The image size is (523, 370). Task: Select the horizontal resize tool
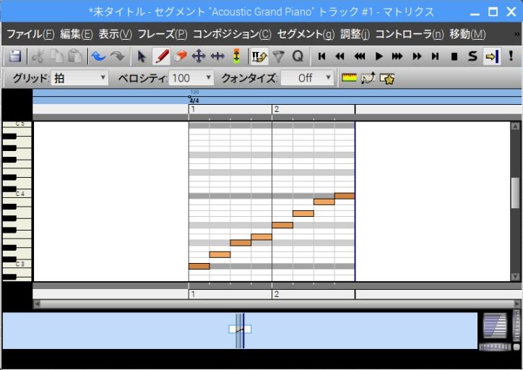click(217, 56)
